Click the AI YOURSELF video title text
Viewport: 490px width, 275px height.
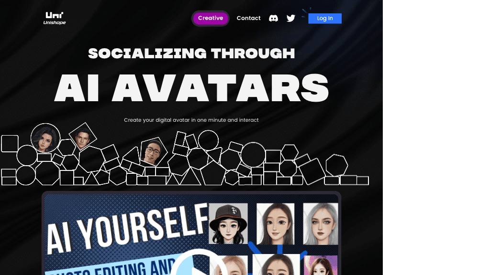(126, 228)
